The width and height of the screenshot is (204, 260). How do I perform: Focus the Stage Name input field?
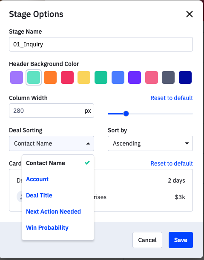tap(101, 44)
